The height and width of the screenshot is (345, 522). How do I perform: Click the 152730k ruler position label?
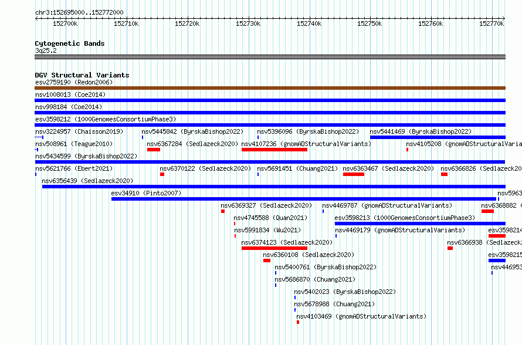[x=248, y=23]
